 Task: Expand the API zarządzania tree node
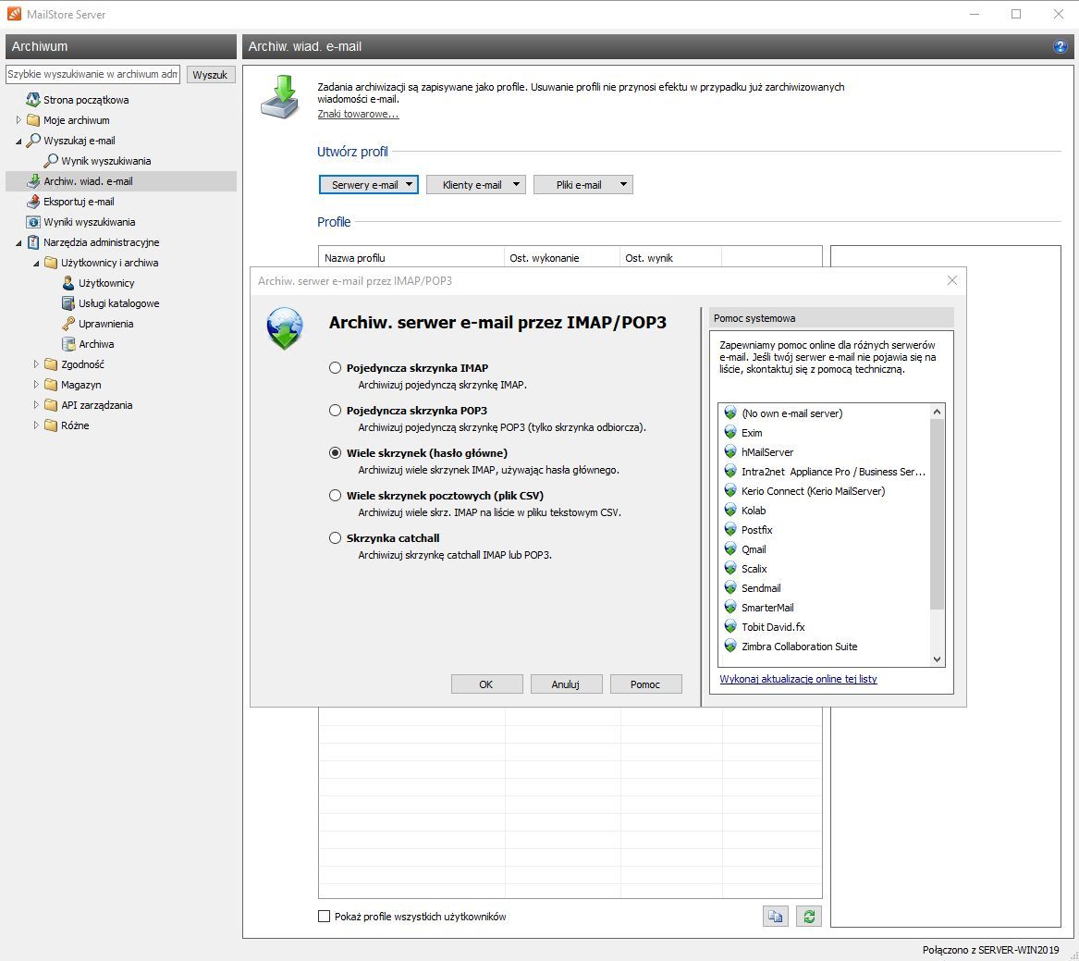[x=36, y=405]
